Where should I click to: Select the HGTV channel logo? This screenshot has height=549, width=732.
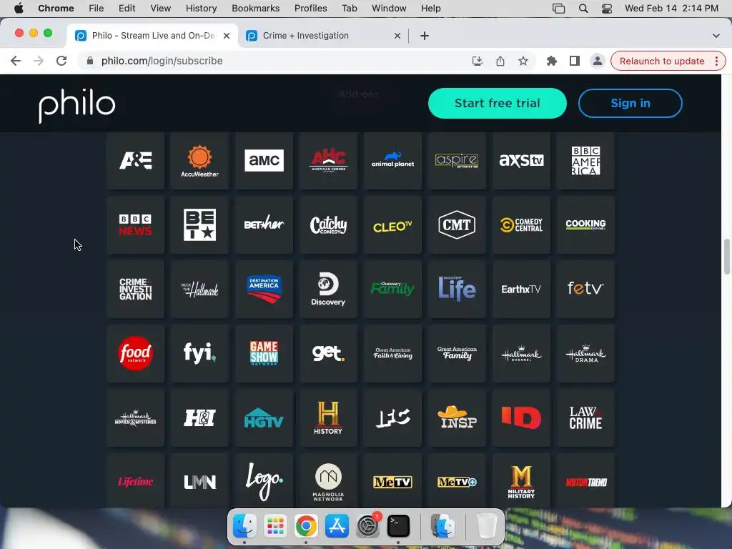point(264,417)
